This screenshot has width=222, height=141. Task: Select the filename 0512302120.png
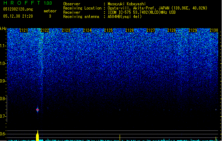tap(18, 10)
